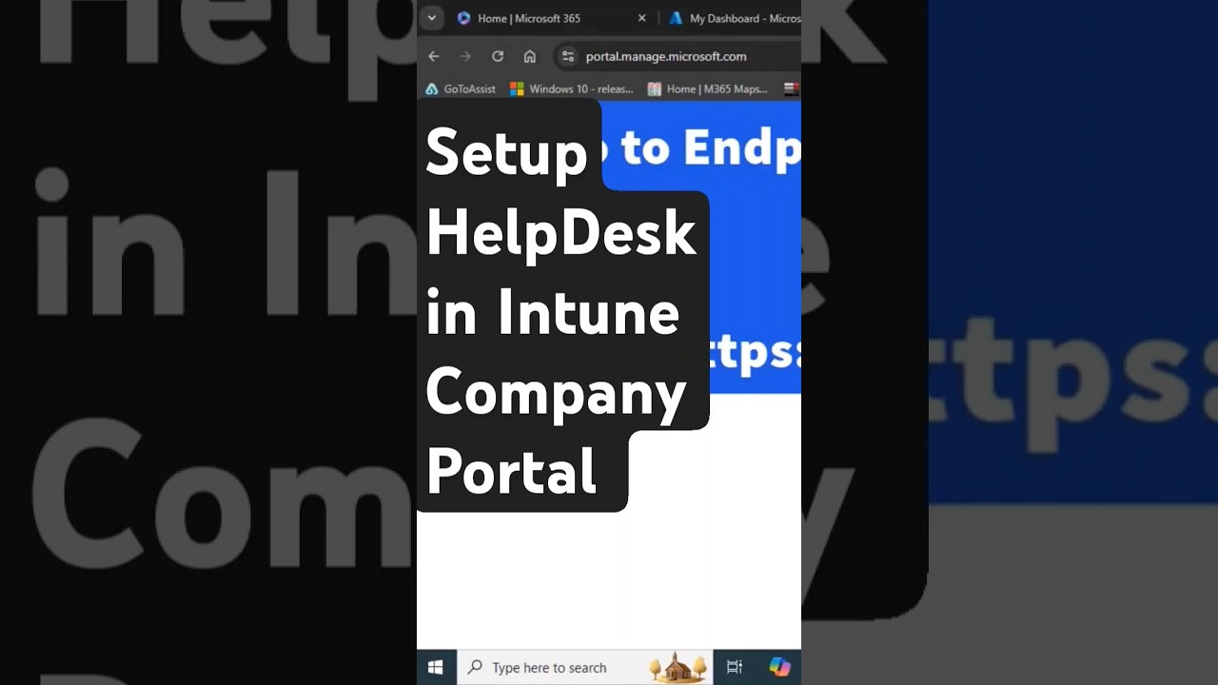
Task: Click the Microsoft 365 tab favicon
Action: 463,18
